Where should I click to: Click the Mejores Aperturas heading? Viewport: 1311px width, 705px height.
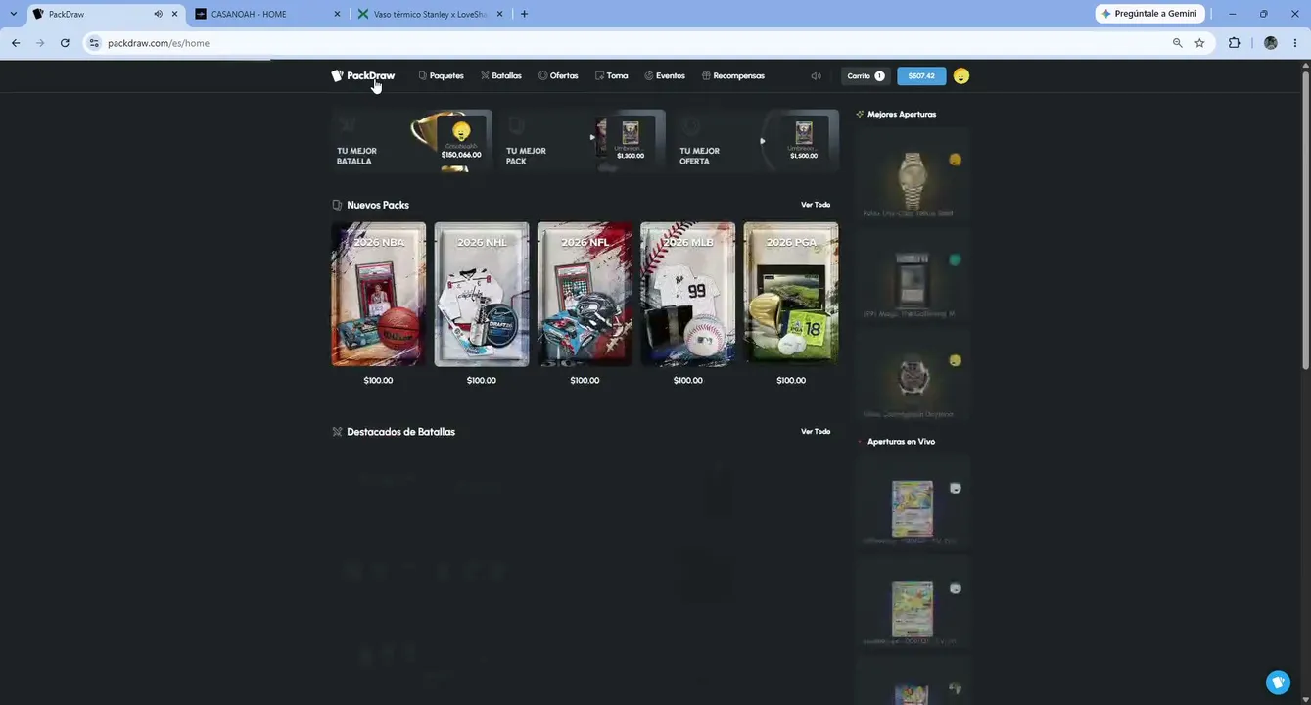(x=902, y=114)
